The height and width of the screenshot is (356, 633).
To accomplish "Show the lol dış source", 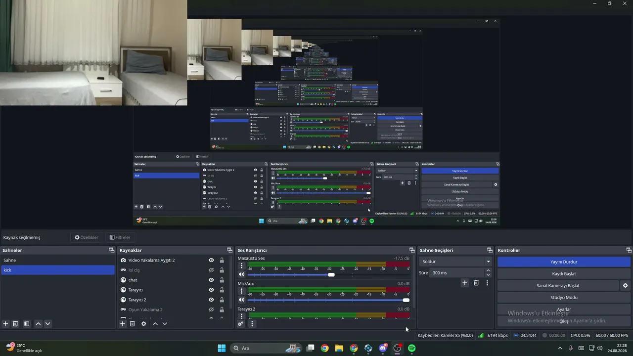I will pos(211,270).
